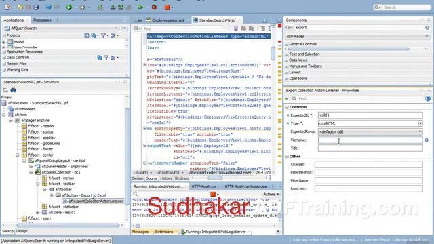
Task: Click the Filename property gear icon
Action: [427, 140]
